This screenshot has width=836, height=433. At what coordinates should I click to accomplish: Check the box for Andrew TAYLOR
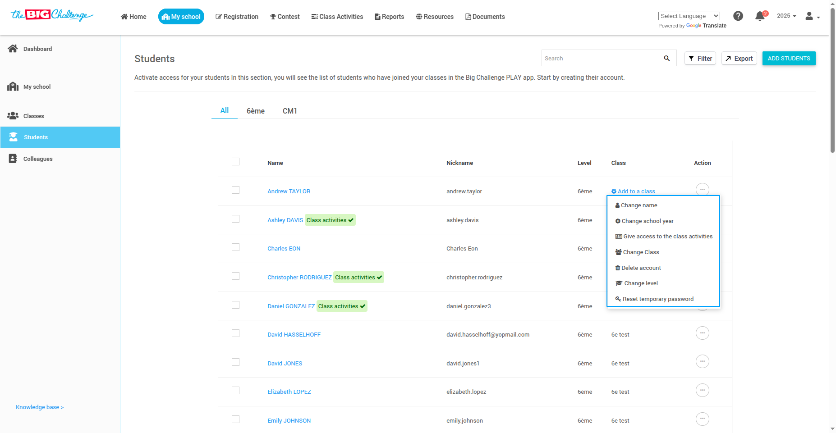click(x=235, y=190)
